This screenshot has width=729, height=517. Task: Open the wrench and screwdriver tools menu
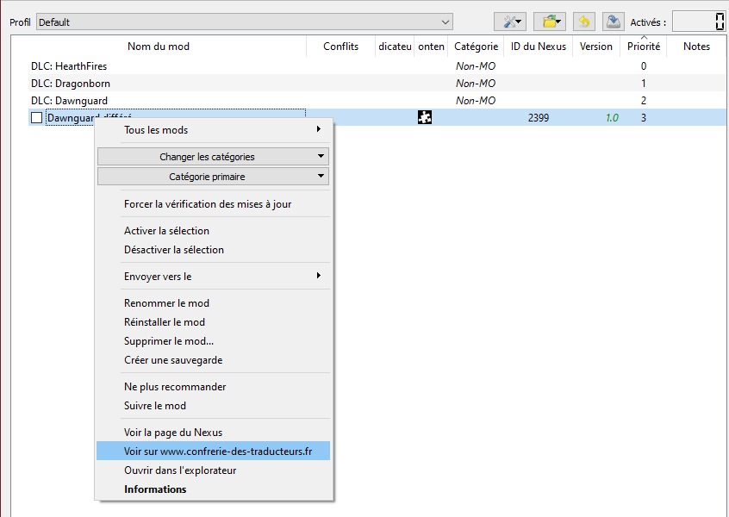tap(509, 22)
